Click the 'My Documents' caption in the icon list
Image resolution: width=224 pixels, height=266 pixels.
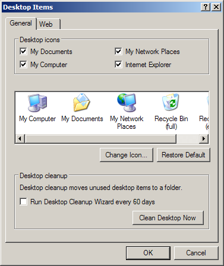point(82,119)
